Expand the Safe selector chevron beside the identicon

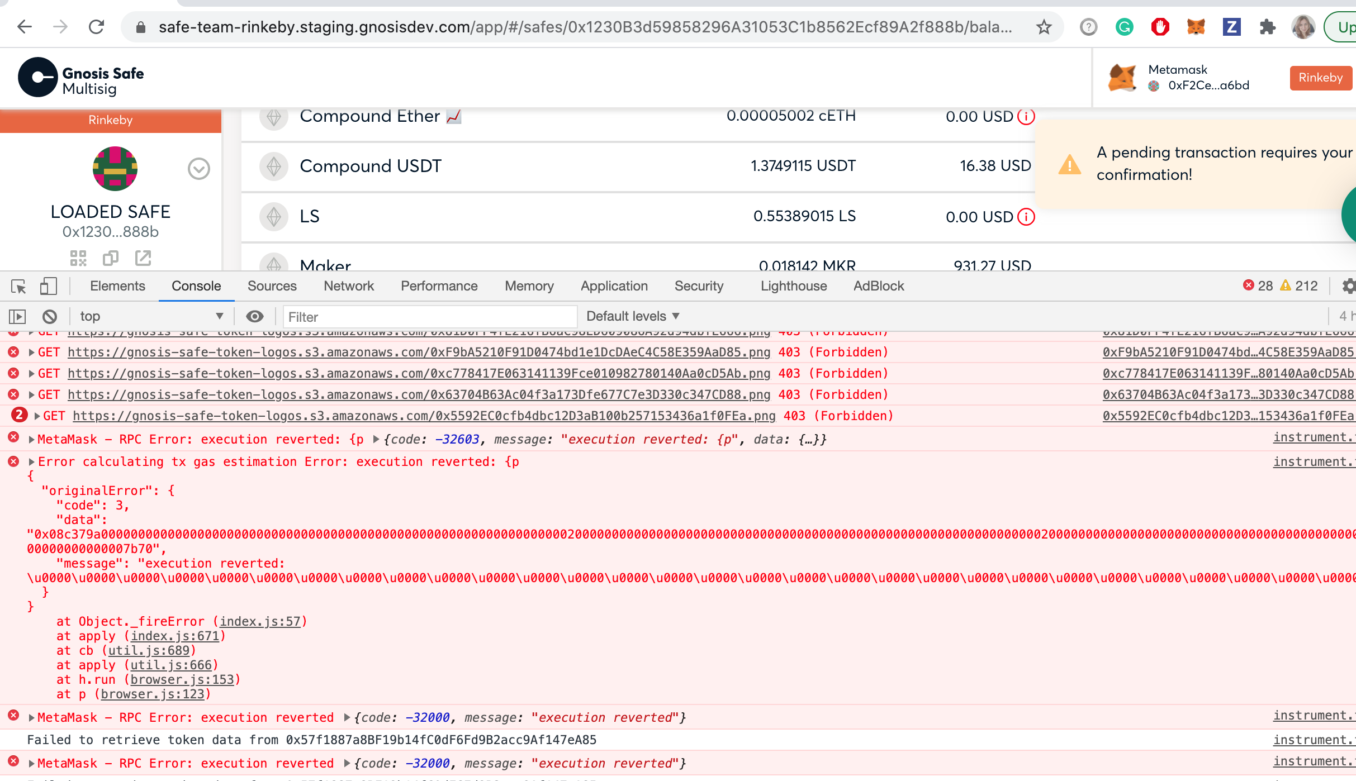198,169
